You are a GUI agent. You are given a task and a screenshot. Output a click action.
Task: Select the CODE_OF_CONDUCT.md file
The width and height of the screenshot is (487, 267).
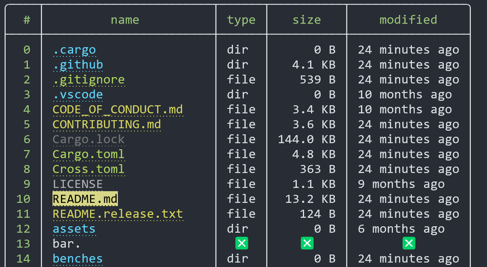tap(118, 109)
